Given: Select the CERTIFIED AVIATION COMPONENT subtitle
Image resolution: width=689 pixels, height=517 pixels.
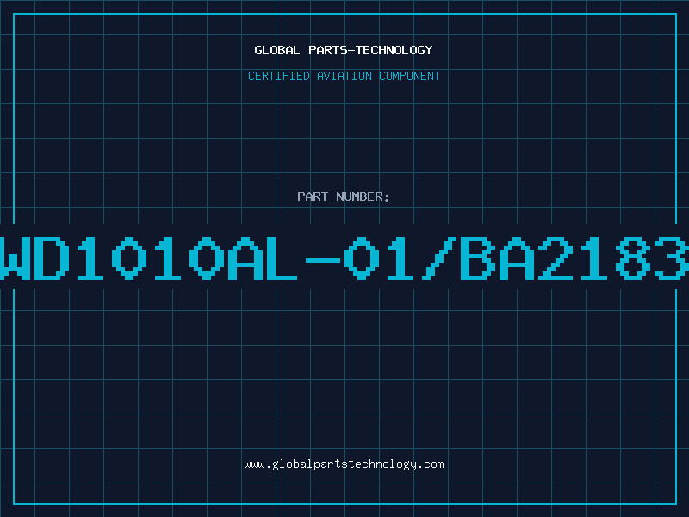Looking at the screenshot, I should click(344, 76).
